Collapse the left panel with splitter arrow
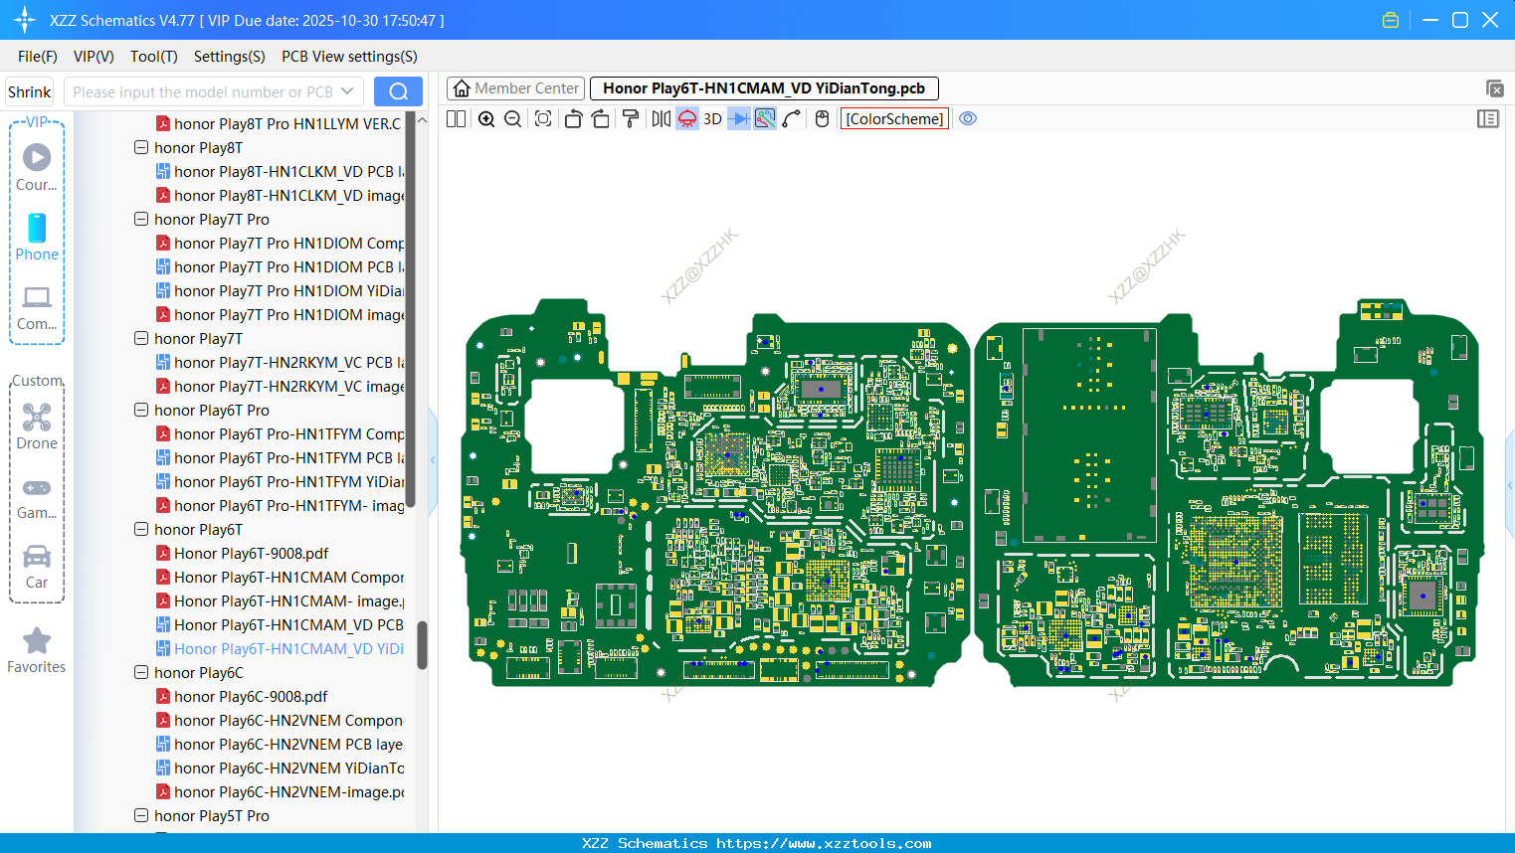 coord(433,460)
